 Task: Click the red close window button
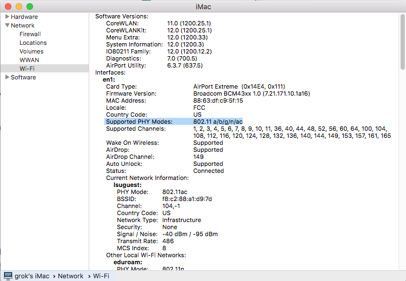pyautogui.click(x=8, y=6)
